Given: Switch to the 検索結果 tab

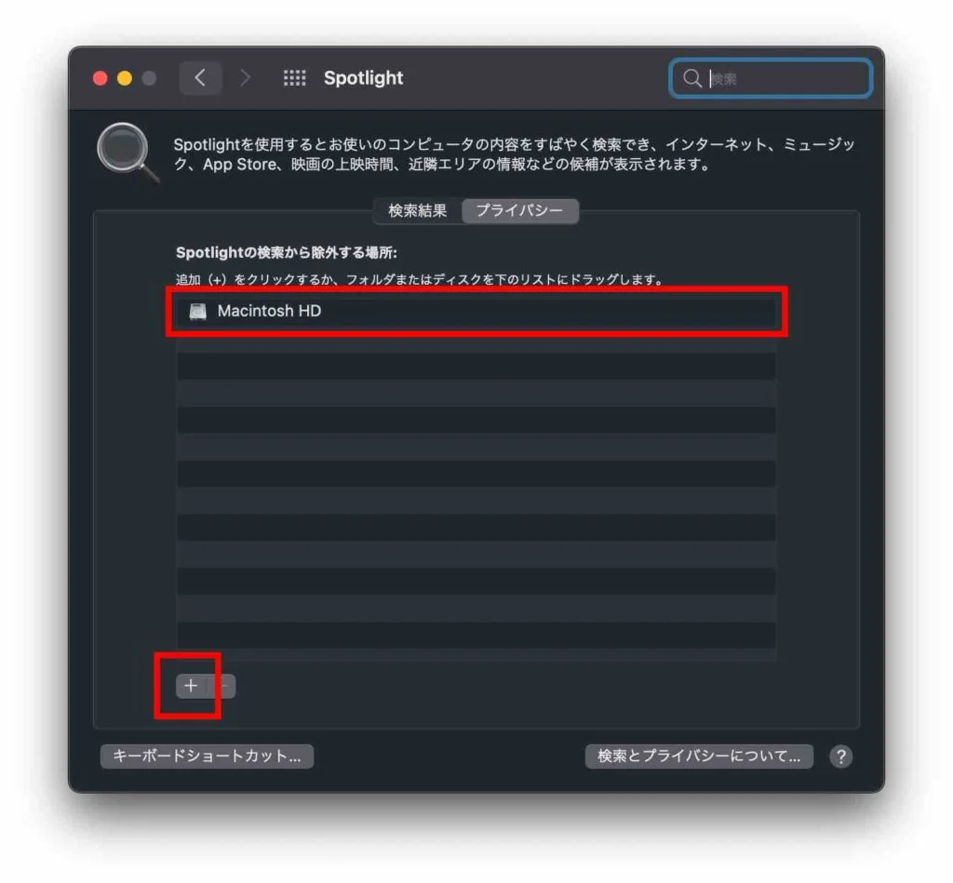Looking at the screenshot, I should tap(418, 211).
